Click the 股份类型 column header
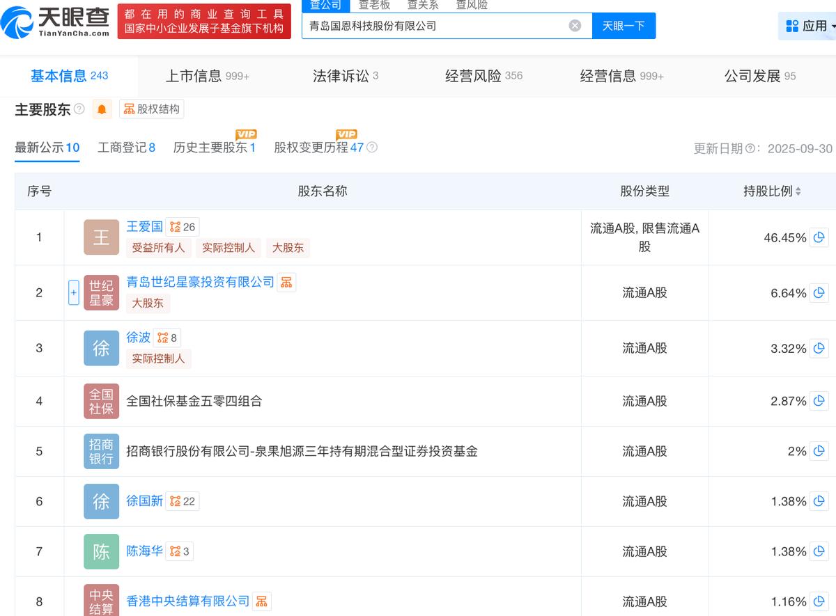836x616 pixels. tap(644, 191)
